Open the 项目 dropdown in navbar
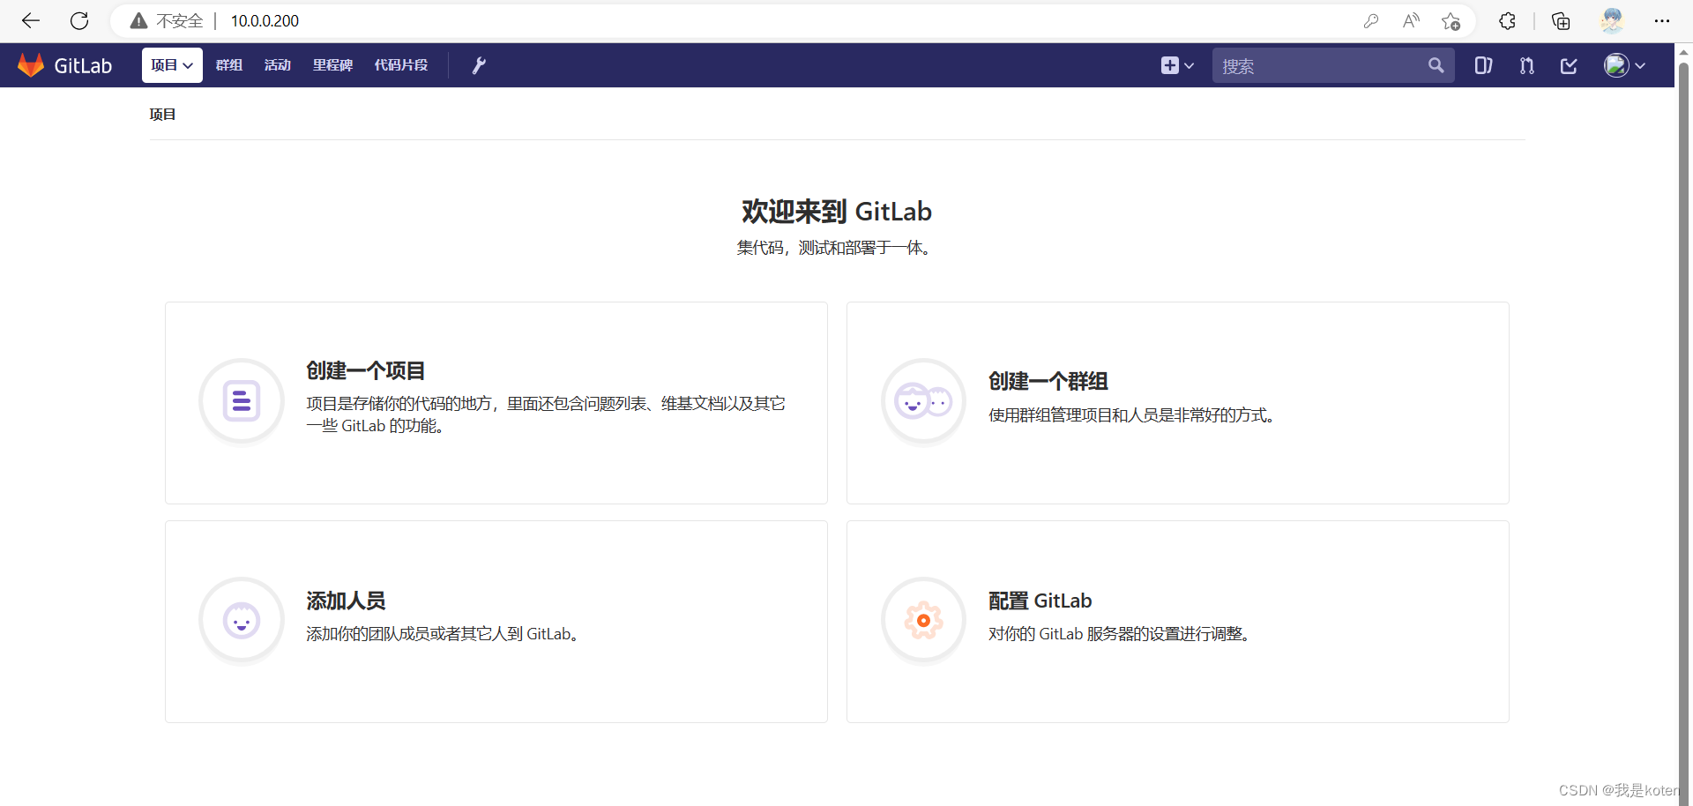The height and width of the screenshot is (806, 1693). pyautogui.click(x=172, y=65)
